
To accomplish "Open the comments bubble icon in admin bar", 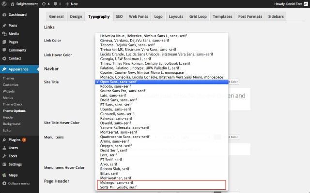I will [x=55, y=4].
